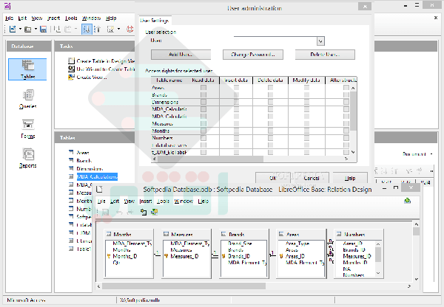444x307 pixels.
Task: Open the Paste dropdown arrow
Action: pos(75,29)
